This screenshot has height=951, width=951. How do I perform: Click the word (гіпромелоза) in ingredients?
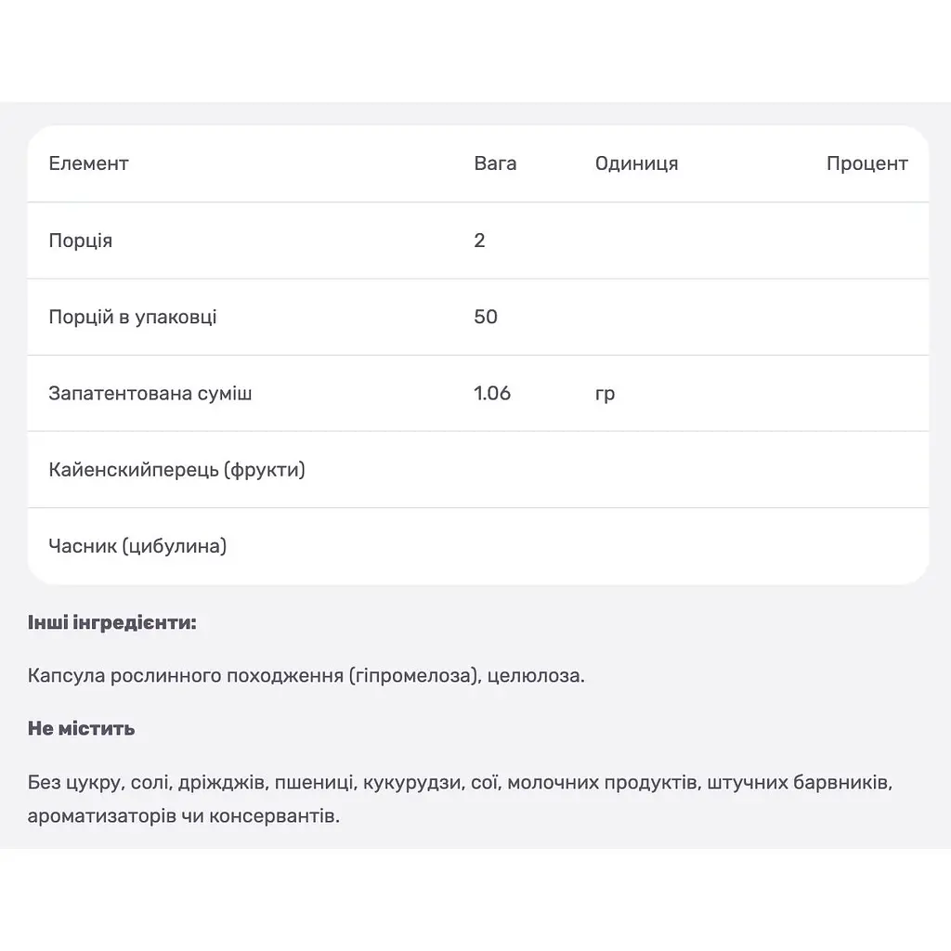(413, 676)
